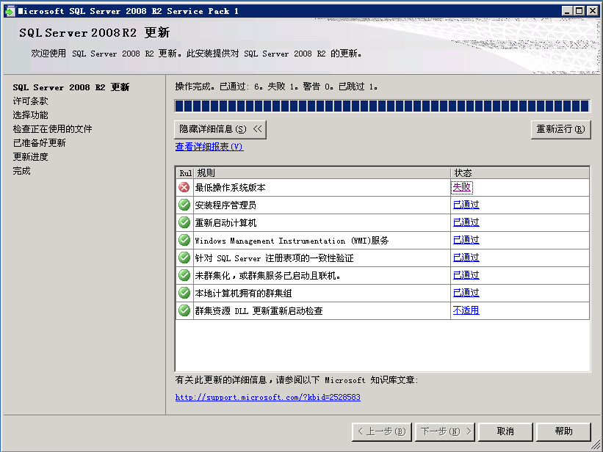603x452 pixels.
Task: Select the 许可条款 step in sidebar
Action: [x=30, y=101]
